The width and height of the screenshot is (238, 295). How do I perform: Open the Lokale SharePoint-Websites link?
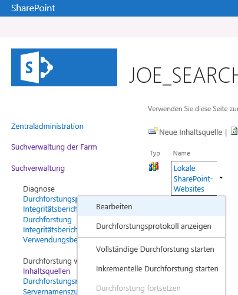(193, 179)
